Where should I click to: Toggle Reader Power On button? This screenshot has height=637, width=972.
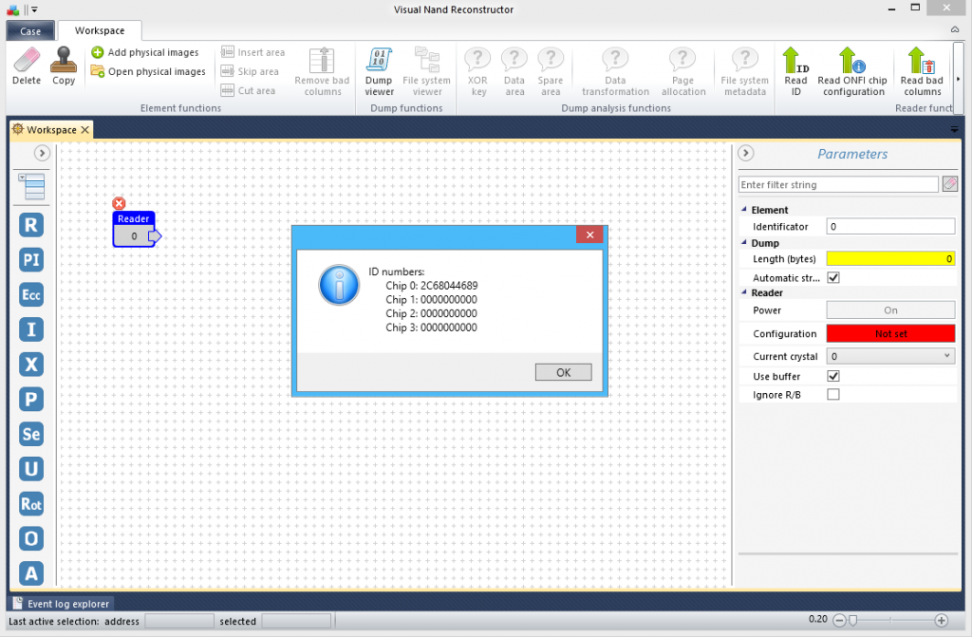(890, 310)
